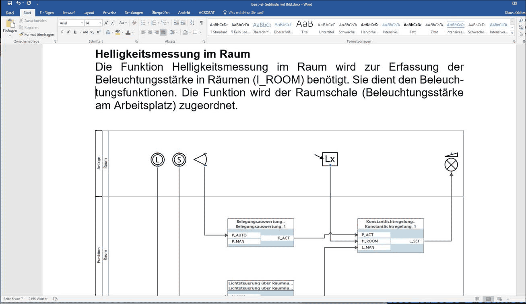Redo the last action

click(29, 3)
